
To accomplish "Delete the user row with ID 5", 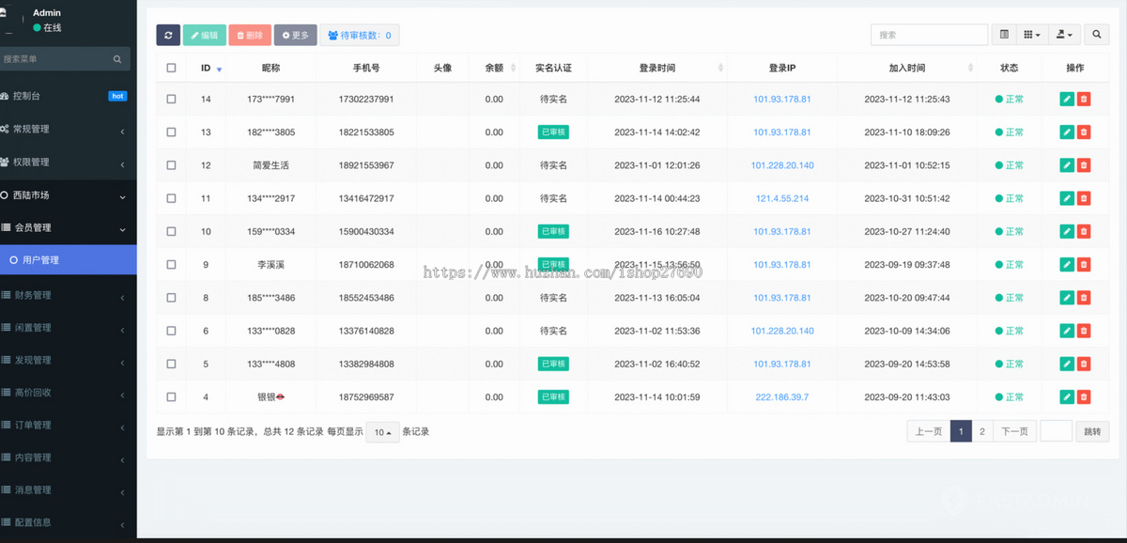I will [x=1084, y=364].
